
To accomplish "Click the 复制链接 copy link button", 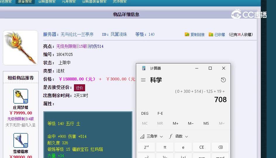I will [195, 35].
